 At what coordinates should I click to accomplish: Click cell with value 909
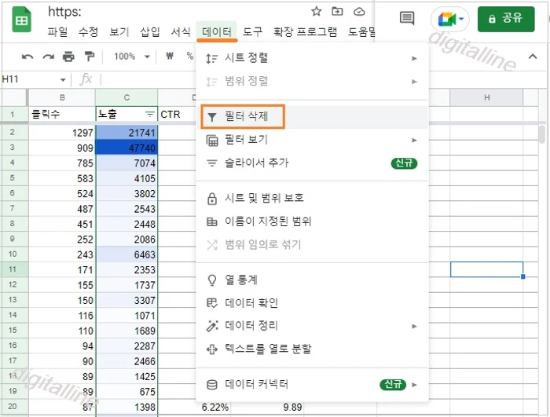point(62,148)
